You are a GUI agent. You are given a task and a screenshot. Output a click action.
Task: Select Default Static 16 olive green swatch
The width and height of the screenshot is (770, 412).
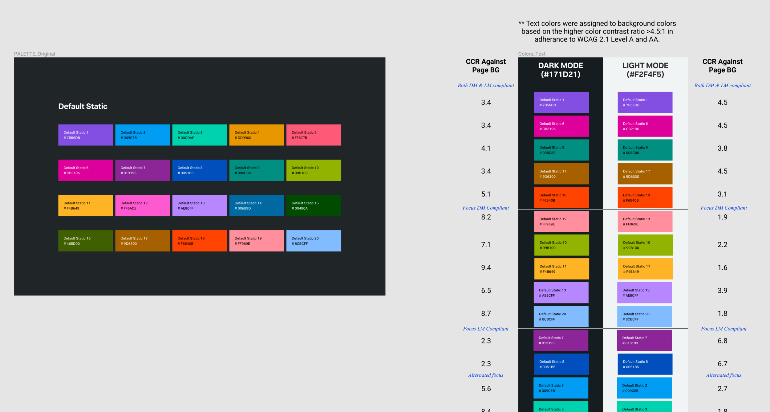[x=86, y=241]
